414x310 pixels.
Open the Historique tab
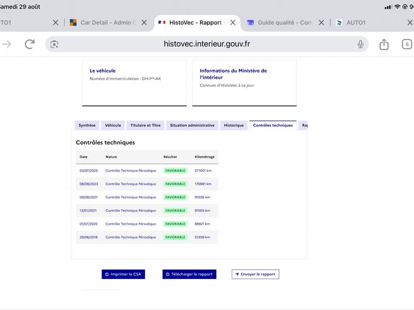coord(234,125)
